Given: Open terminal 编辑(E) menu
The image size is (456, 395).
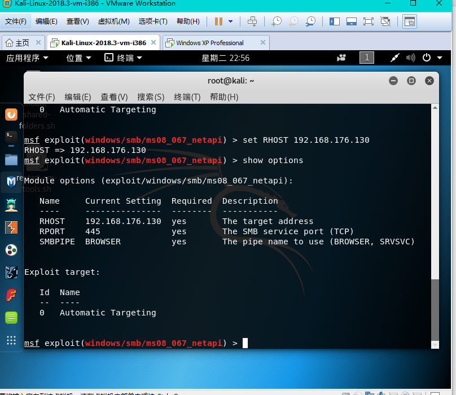Looking at the screenshot, I should tap(78, 97).
